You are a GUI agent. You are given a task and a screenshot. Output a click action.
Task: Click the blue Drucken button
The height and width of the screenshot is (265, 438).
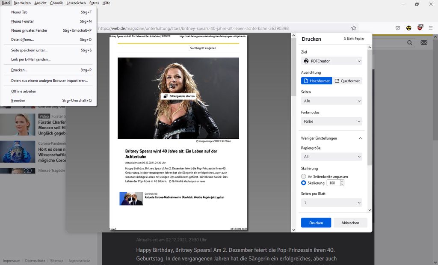(x=316, y=223)
